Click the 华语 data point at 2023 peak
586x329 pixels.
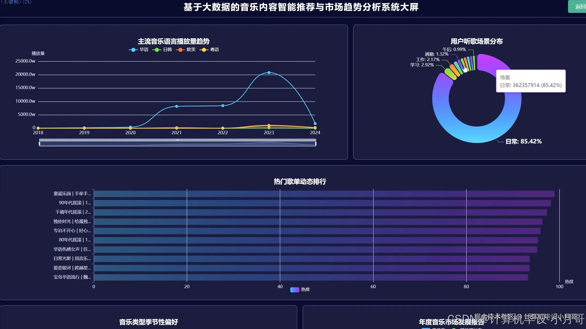click(269, 73)
